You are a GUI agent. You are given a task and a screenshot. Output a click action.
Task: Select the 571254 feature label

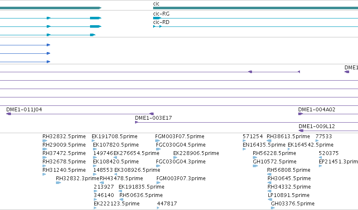pos(252,136)
